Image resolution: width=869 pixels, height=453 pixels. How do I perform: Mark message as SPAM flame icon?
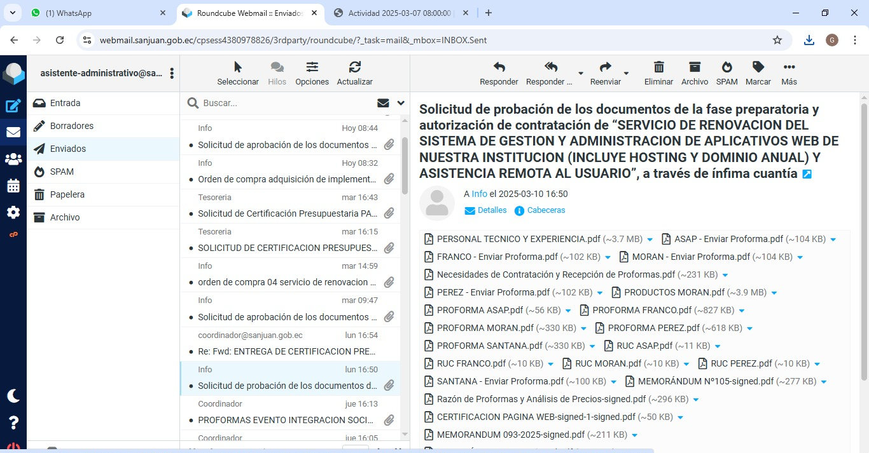tap(726, 67)
